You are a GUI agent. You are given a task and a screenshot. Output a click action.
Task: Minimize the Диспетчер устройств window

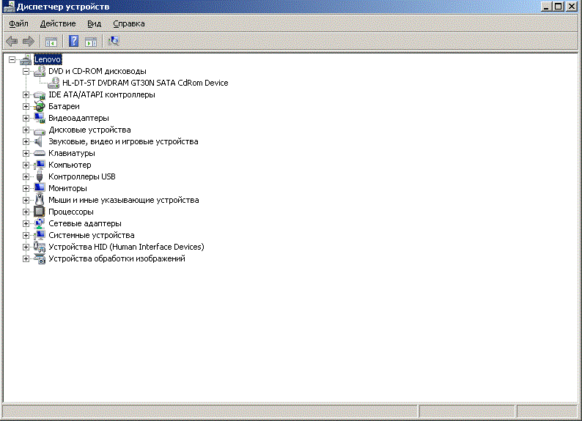pos(546,7)
